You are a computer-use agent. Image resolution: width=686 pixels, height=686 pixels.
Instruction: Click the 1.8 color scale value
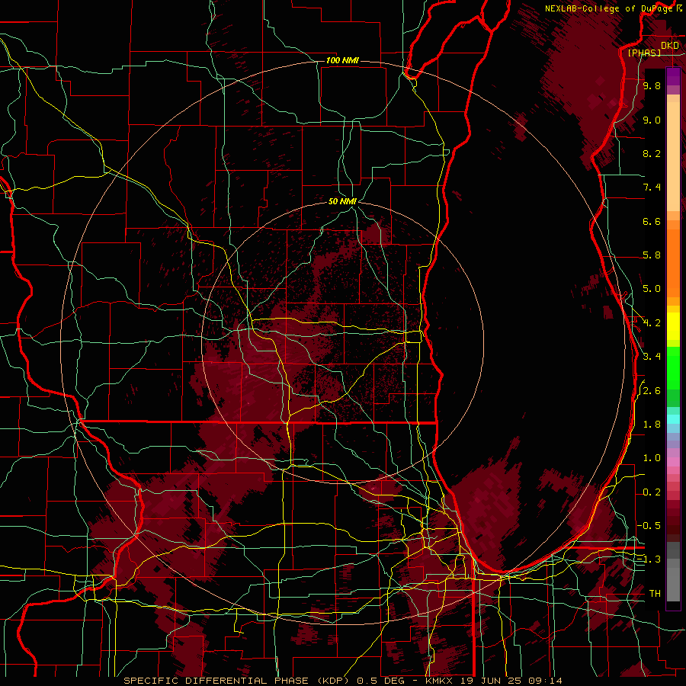point(652,425)
